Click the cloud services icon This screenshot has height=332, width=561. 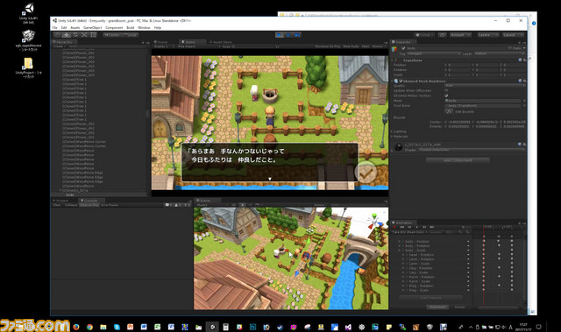click(x=442, y=35)
